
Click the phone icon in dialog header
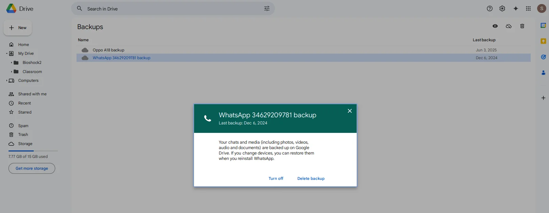coord(208,118)
